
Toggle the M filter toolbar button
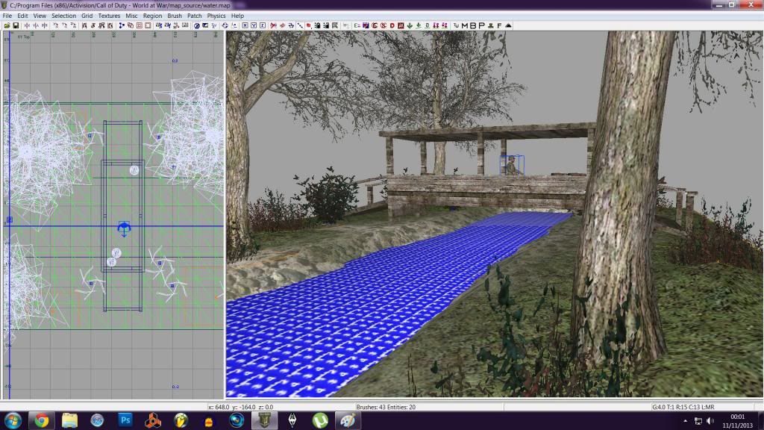pyautogui.click(x=464, y=25)
